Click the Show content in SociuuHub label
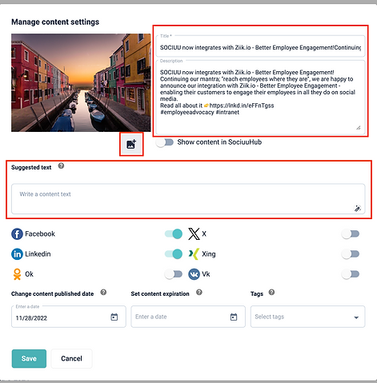Image resolution: width=377 pixels, height=383 pixels. coord(219,142)
